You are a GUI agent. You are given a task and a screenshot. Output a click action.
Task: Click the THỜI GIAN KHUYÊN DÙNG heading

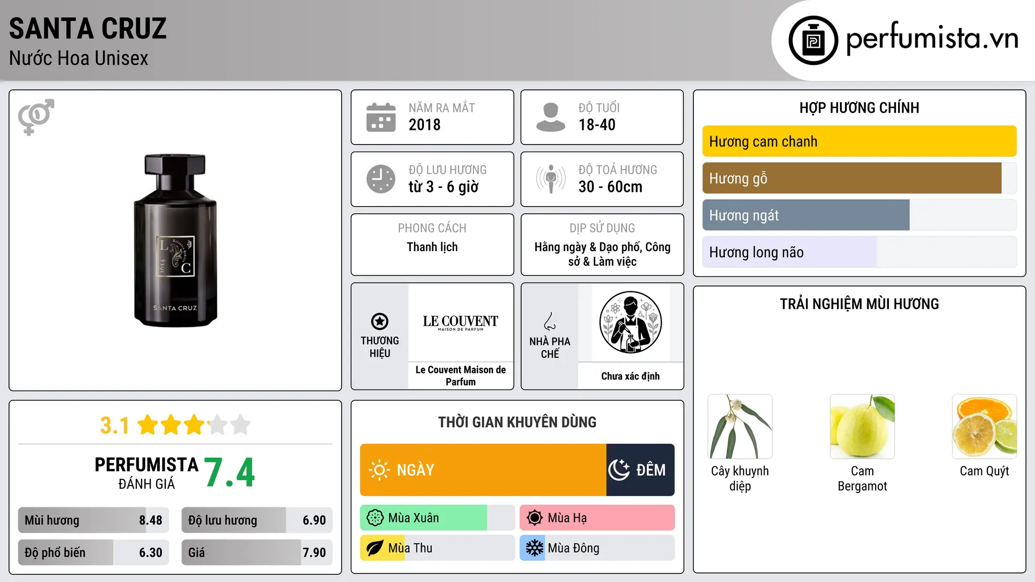click(x=517, y=422)
